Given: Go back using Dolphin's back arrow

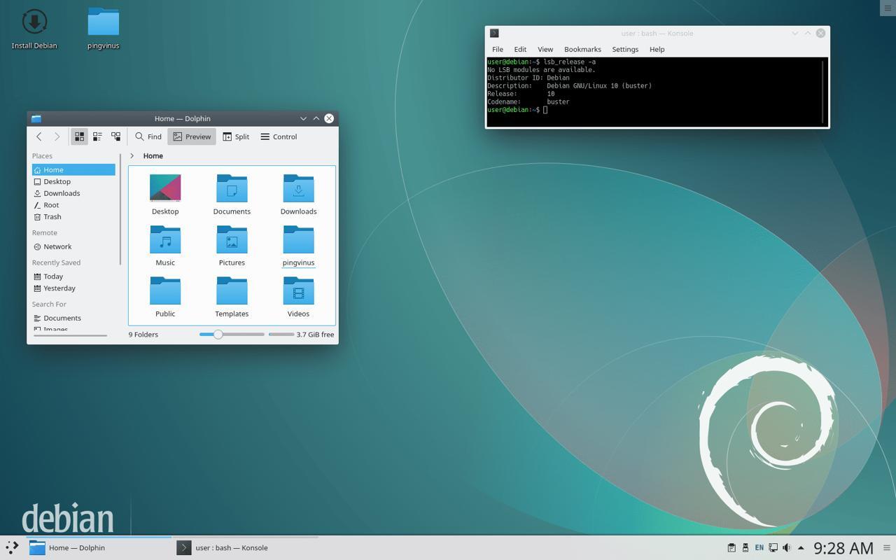Looking at the screenshot, I should tap(39, 136).
